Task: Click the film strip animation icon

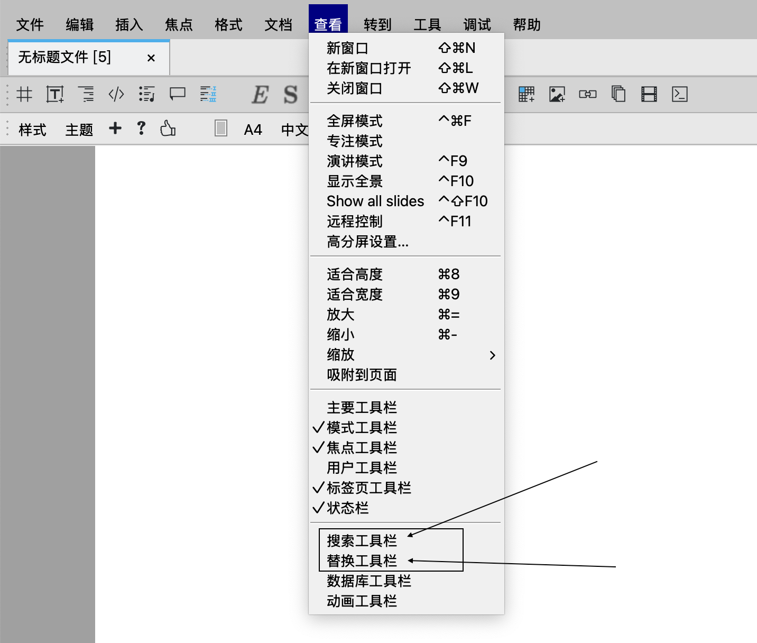Action: 649,95
